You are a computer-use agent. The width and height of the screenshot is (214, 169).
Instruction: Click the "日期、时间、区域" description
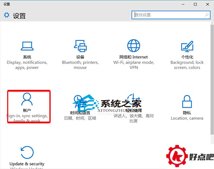coord(80,118)
